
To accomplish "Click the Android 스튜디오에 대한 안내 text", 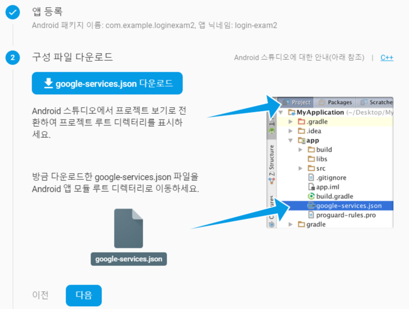I will tap(299, 57).
